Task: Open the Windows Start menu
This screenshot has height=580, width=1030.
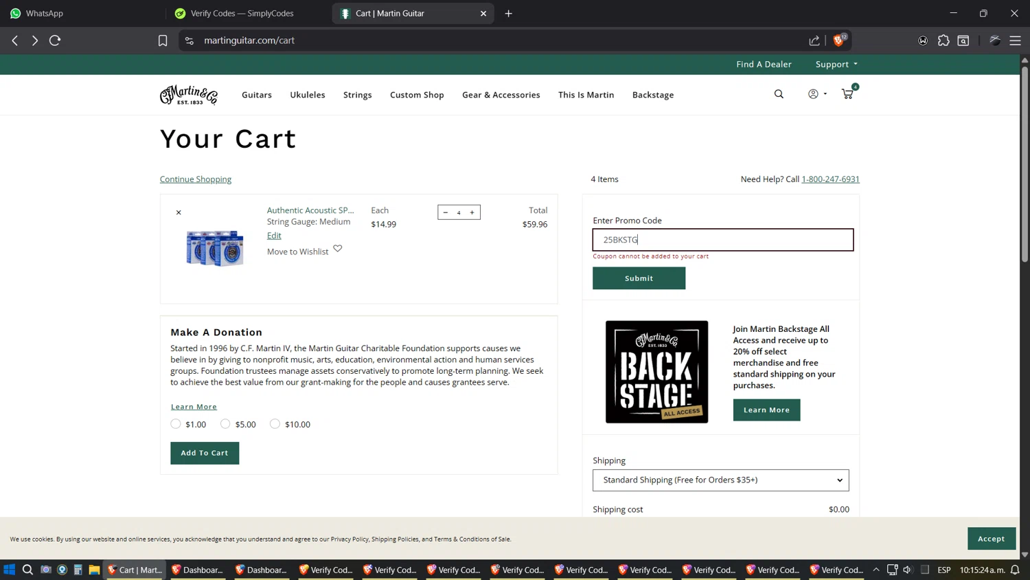Action: (10, 570)
